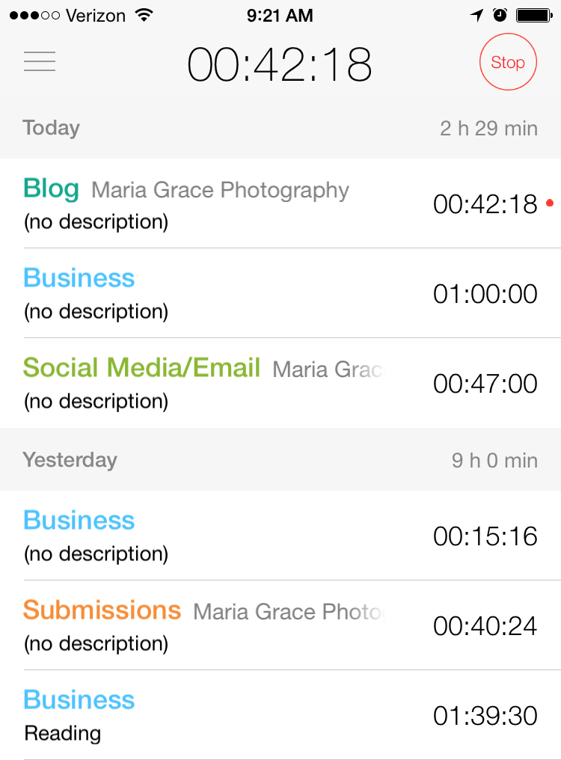The image size is (561, 760).
Task: Open the Business Reading entry
Action: coord(280,715)
